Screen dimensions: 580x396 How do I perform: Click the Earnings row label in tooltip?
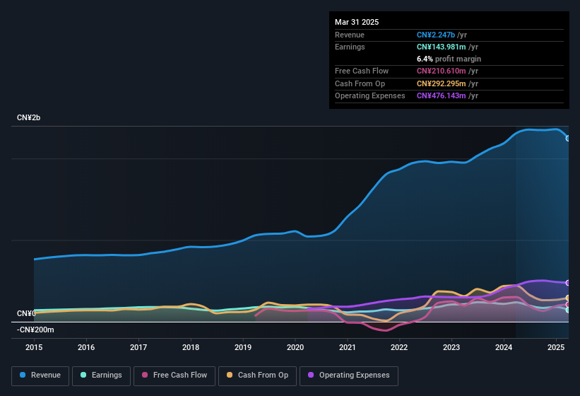pos(350,47)
